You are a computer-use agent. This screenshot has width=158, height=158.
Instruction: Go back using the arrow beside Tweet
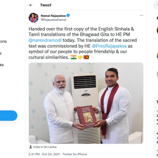pos(31,5)
